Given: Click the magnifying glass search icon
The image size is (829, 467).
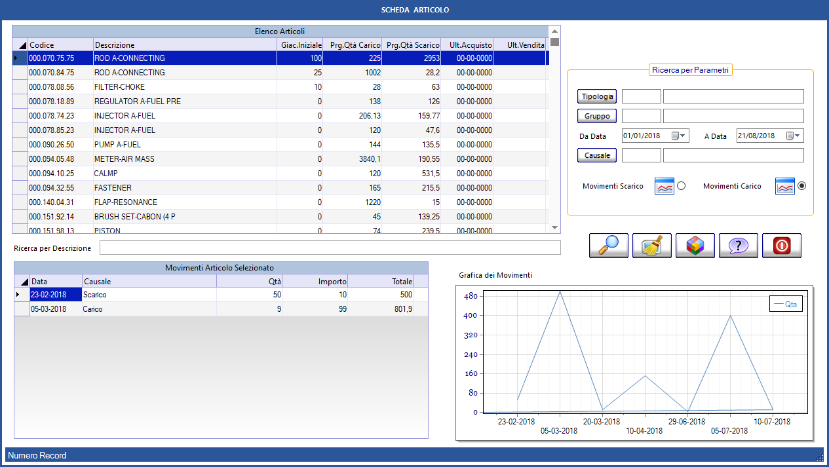Looking at the screenshot, I should [608, 246].
